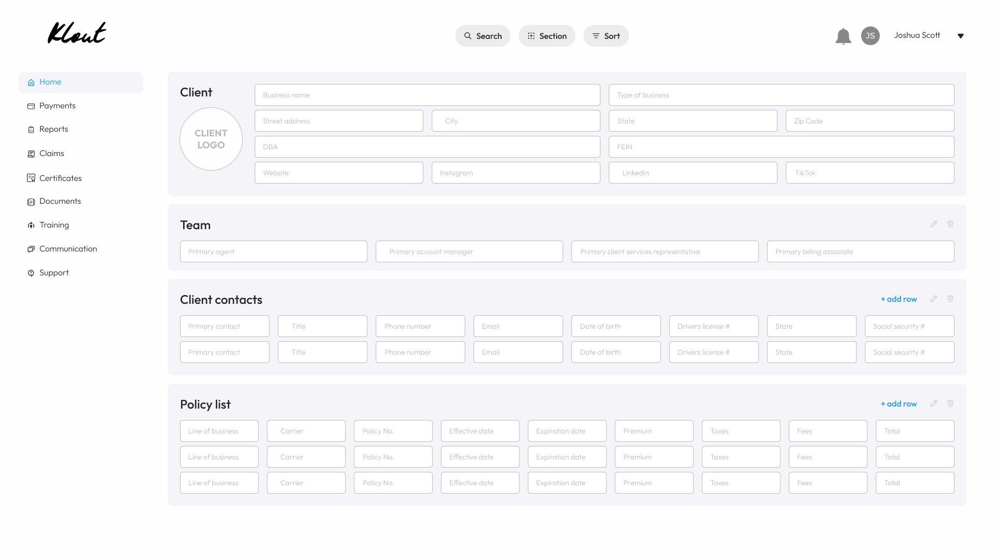996x560 pixels.
Task: Click the Certificates sidebar icon
Action: tap(31, 178)
